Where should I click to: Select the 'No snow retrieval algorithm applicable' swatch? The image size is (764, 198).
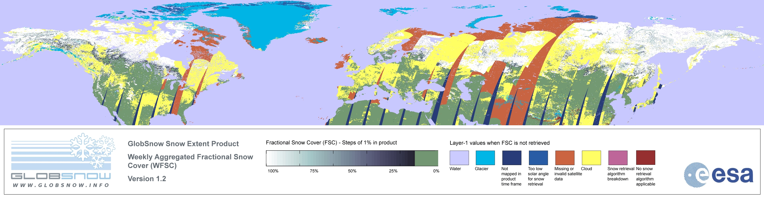[645, 158]
